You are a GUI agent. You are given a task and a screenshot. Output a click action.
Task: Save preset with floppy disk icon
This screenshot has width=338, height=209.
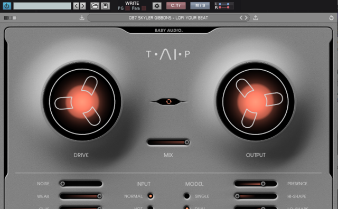pos(106,6)
